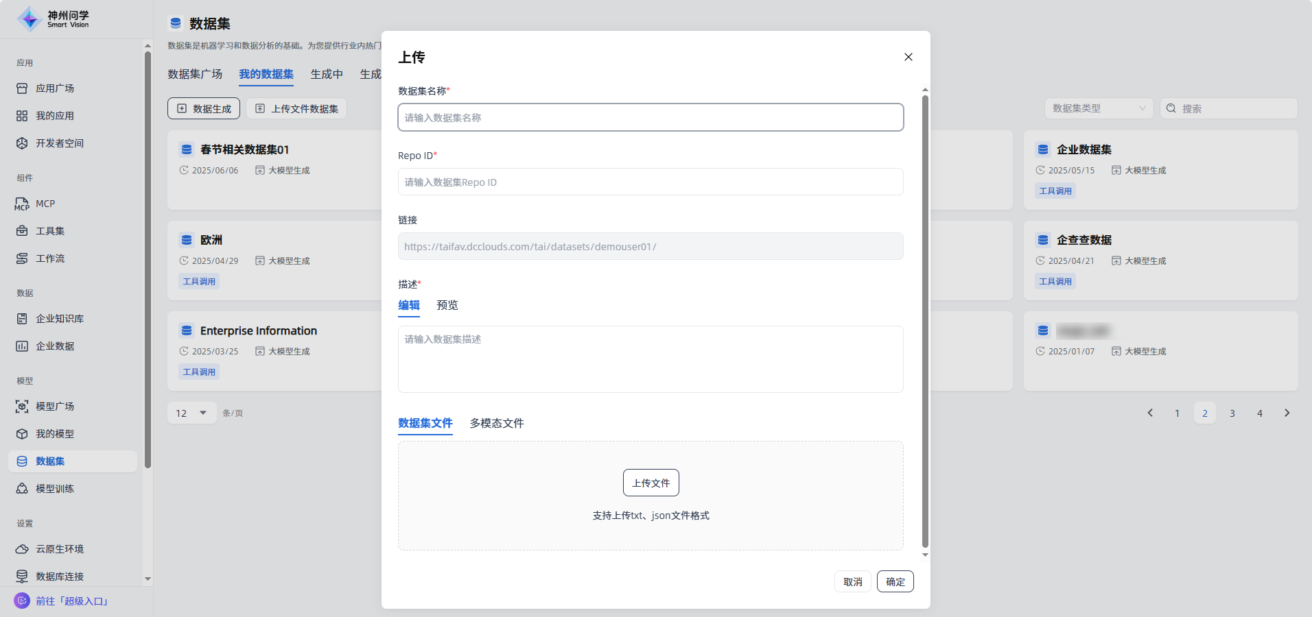The image size is (1312, 617).
Task: Click the MCP icon in sidebar
Action: point(22,204)
